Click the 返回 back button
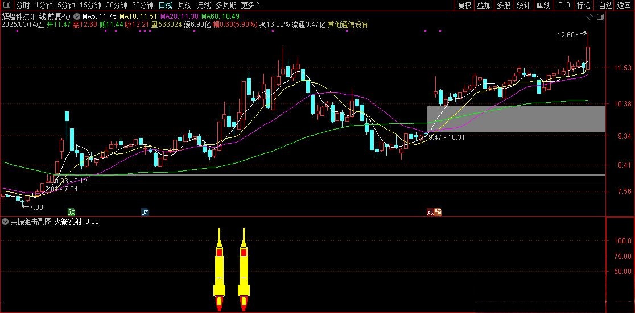The height and width of the screenshot is (313, 635). pyautogui.click(x=624, y=5)
